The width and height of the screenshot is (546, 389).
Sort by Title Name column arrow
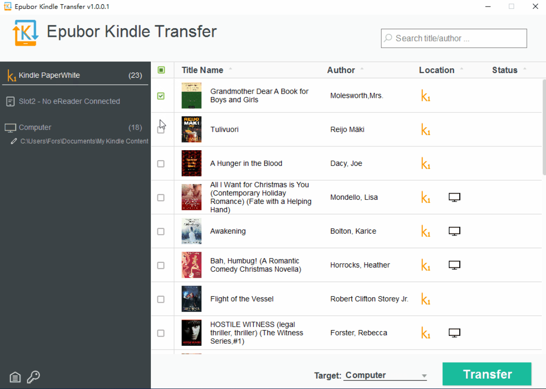(x=231, y=69)
